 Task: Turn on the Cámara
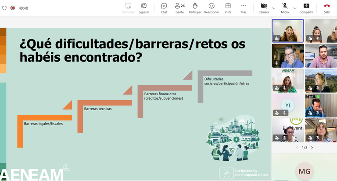point(264,8)
